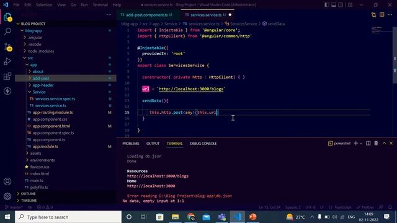This screenshot has height=223, width=397.
Task: Open the lightning bolt extension in activity bar
Action: pyautogui.click(x=7, y=91)
